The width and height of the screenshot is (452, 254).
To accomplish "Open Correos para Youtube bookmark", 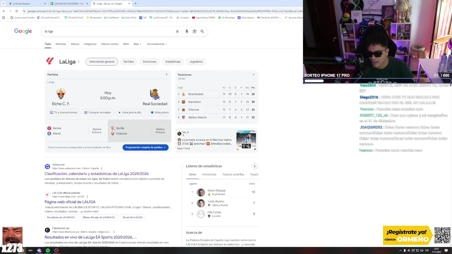I will [x=22, y=17].
